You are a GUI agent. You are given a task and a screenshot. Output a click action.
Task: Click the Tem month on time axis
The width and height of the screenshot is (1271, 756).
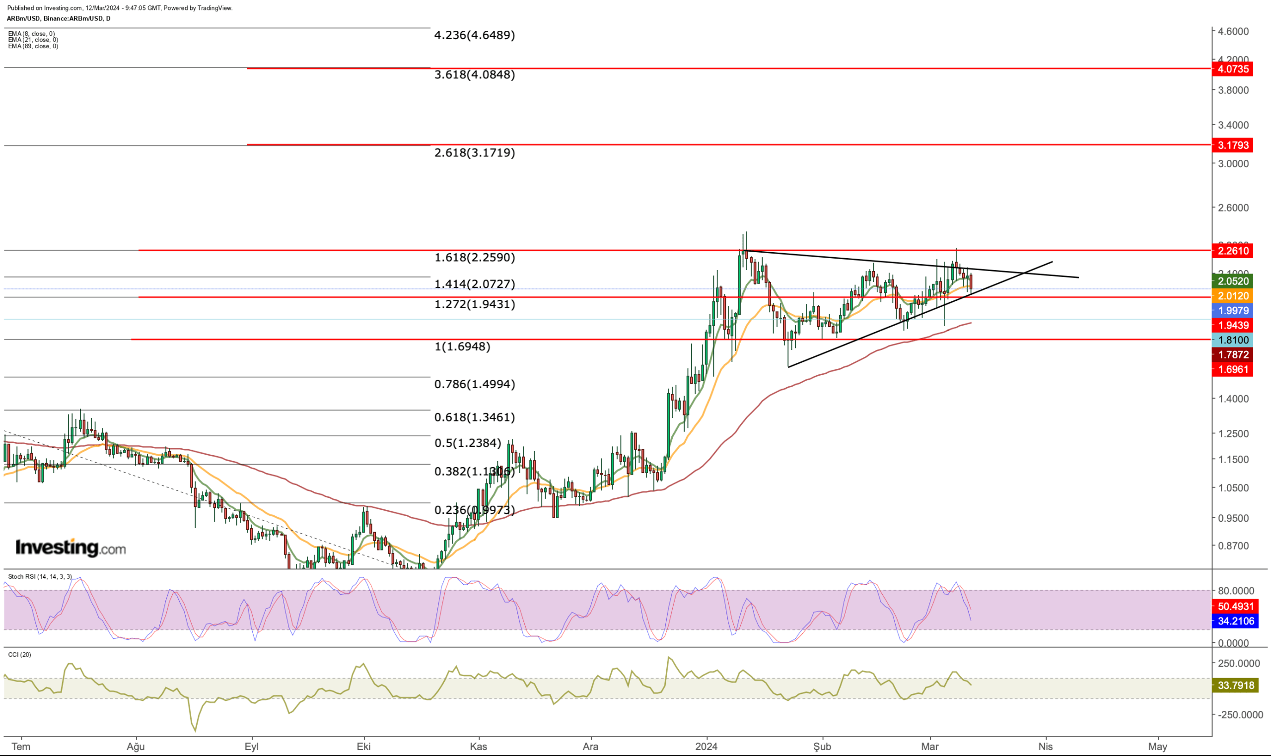click(21, 747)
